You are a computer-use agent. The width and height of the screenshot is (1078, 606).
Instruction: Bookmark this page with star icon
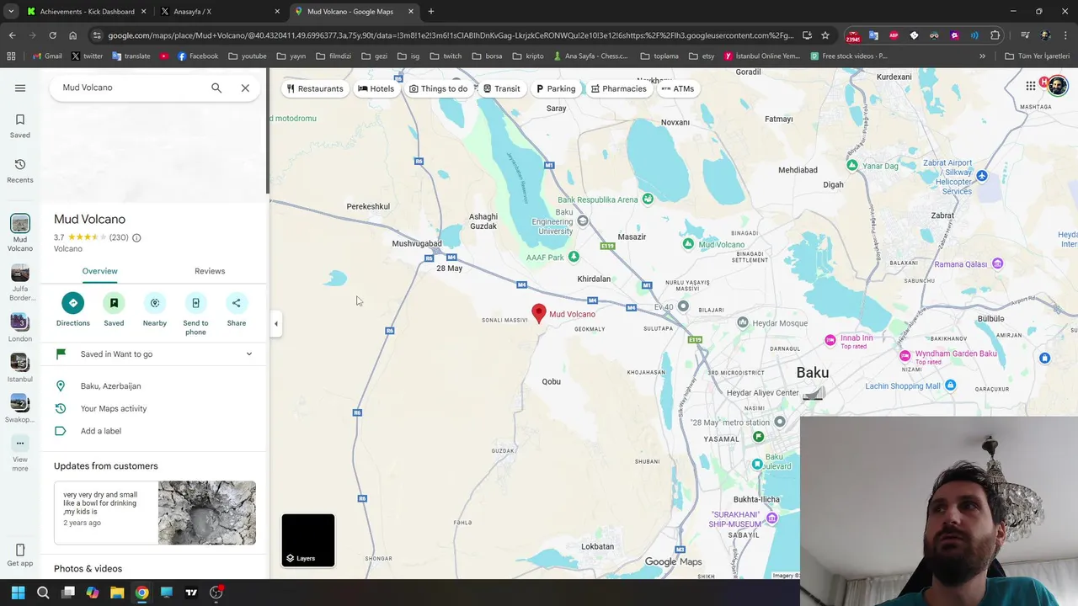click(825, 35)
